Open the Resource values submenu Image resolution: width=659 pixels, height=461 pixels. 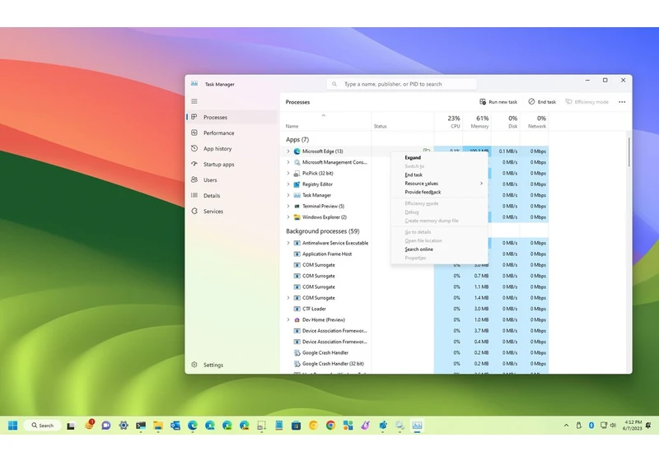coord(439,184)
